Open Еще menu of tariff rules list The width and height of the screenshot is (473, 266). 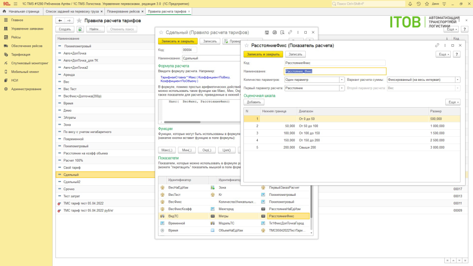pyautogui.click(x=451, y=29)
